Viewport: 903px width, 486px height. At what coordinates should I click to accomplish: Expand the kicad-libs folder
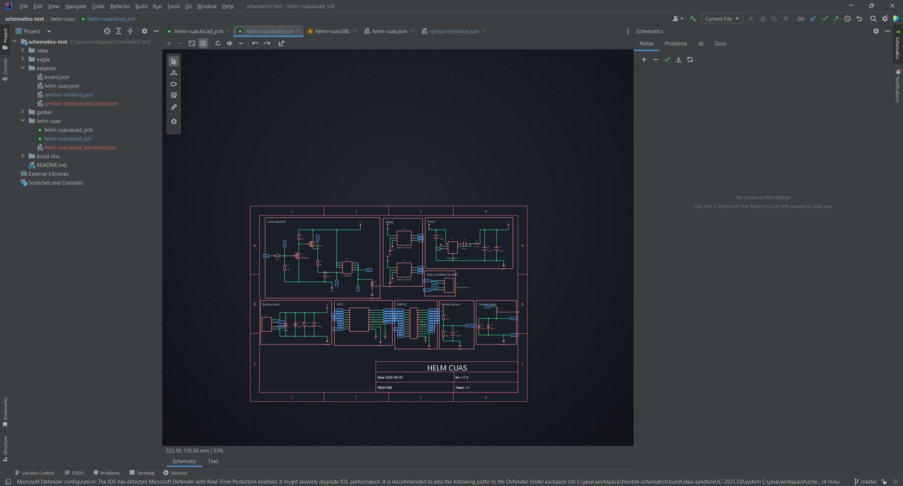23,156
